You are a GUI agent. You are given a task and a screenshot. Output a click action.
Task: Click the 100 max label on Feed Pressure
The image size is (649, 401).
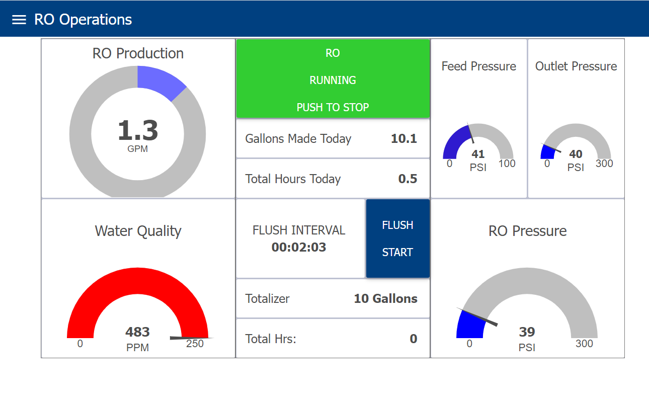(507, 164)
